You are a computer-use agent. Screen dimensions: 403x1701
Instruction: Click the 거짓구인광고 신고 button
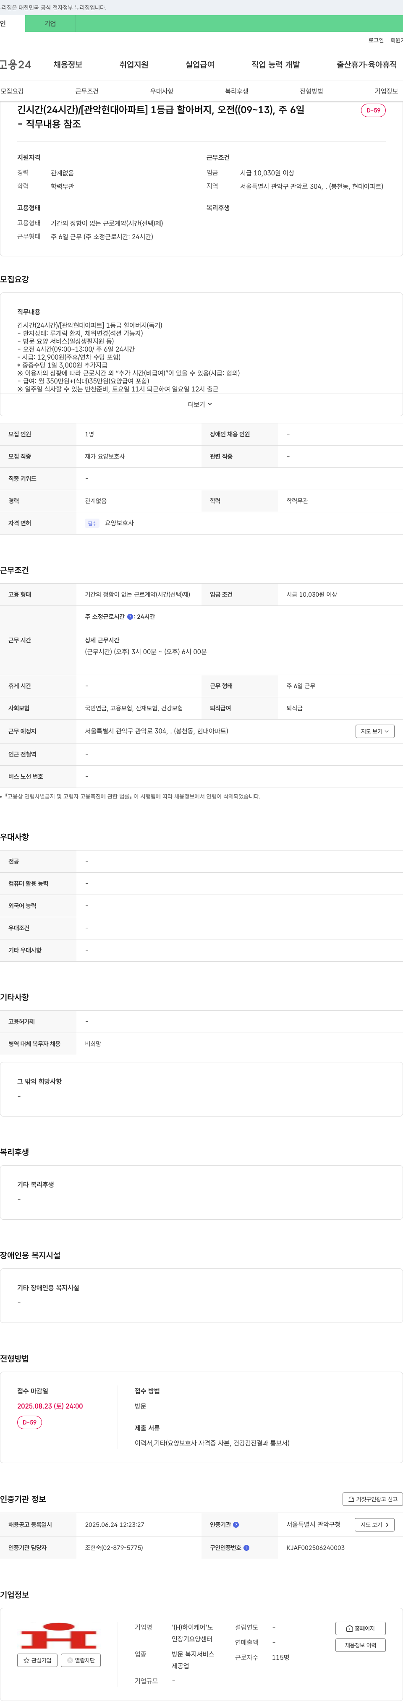coord(373,1499)
